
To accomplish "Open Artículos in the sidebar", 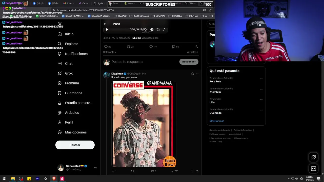I will [x=68, y=112].
